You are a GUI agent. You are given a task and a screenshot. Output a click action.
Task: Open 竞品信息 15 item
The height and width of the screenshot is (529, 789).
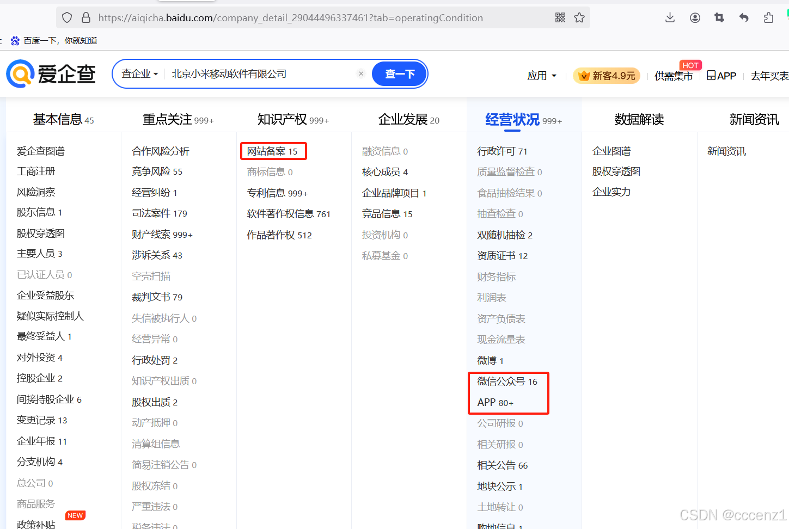(x=387, y=214)
